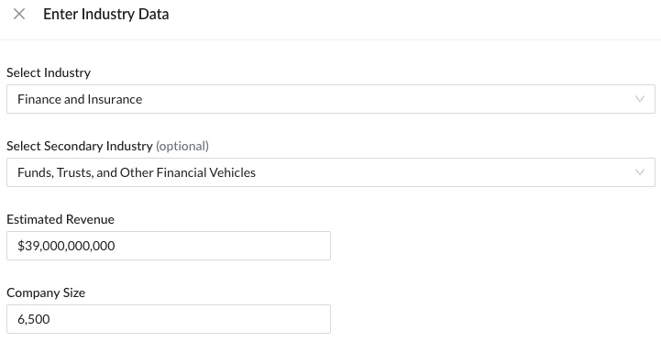
Task: Select the Finance and Insurance value text
Action: 80,99
